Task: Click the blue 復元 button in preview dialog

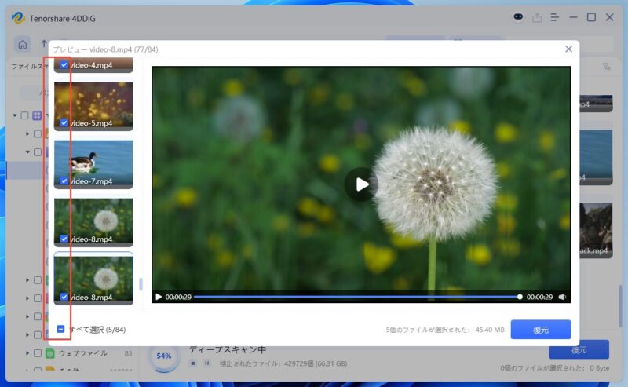Action: pyautogui.click(x=540, y=330)
